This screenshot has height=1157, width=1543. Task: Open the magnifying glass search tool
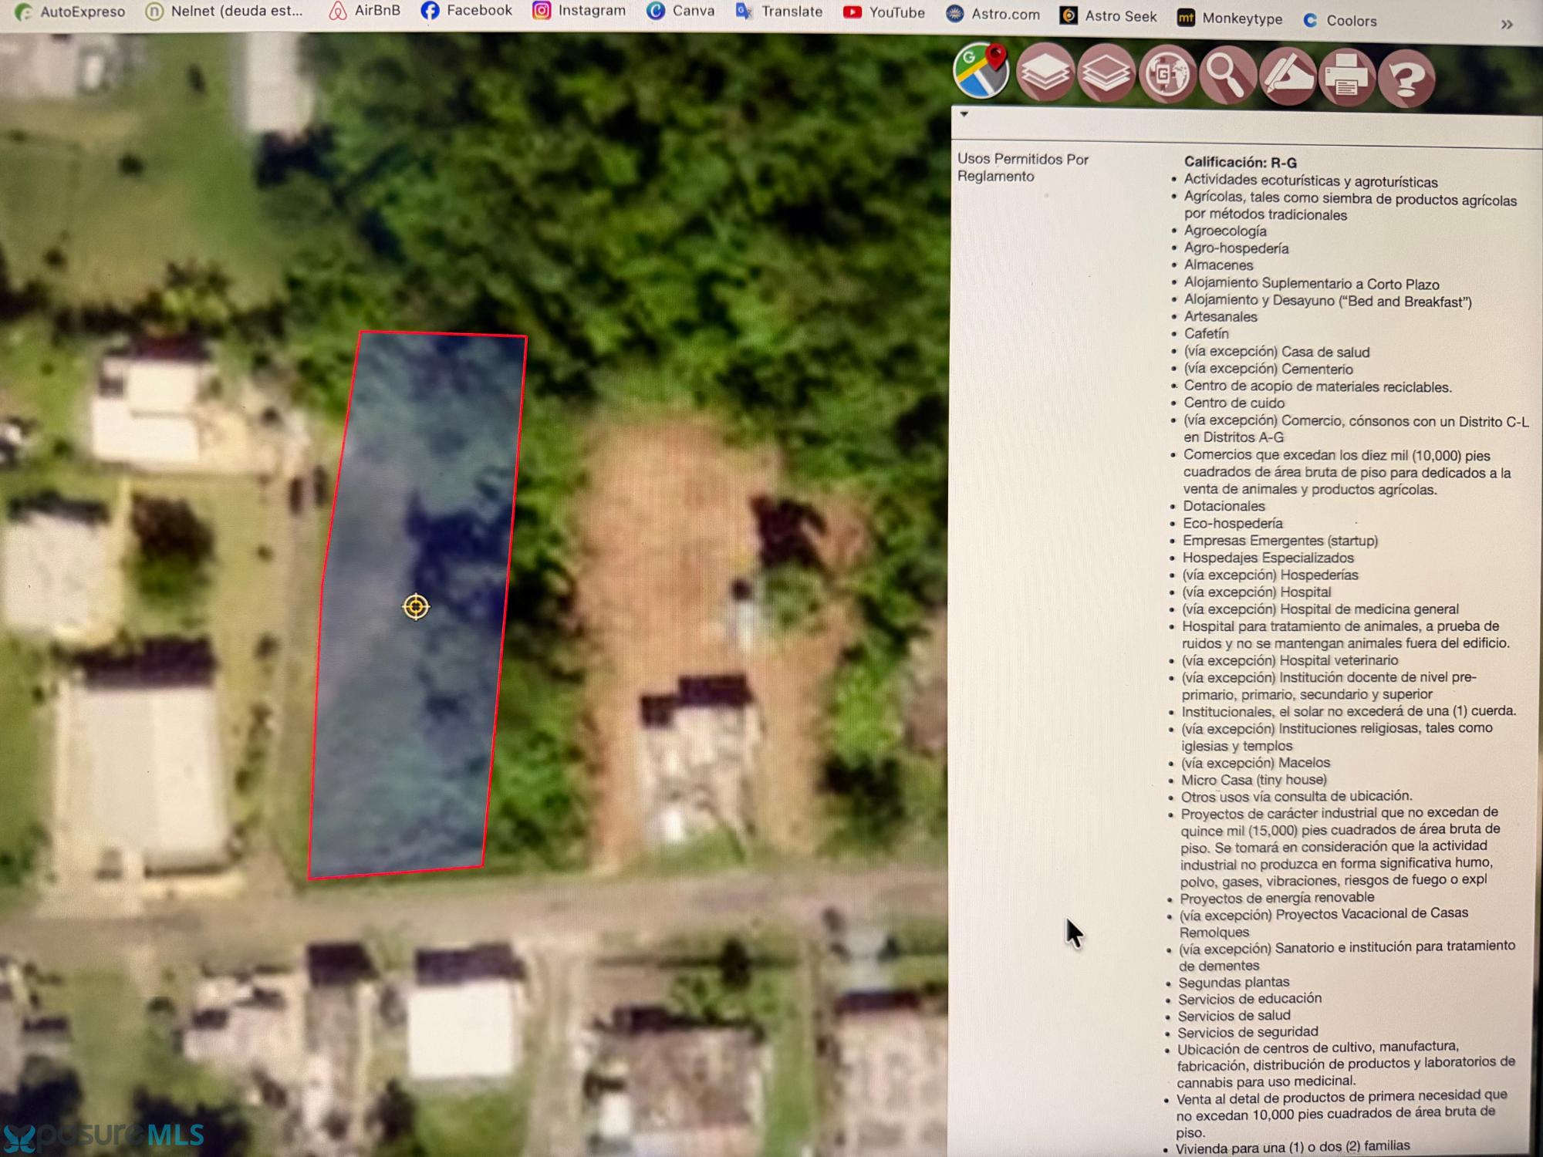coord(1227,76)
